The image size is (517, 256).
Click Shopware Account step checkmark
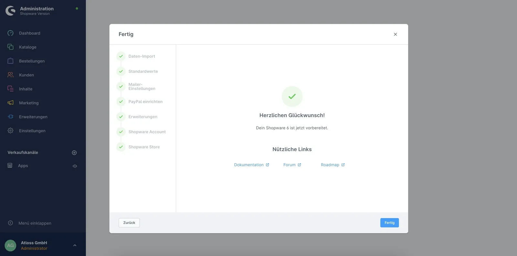tap(121, 132)
